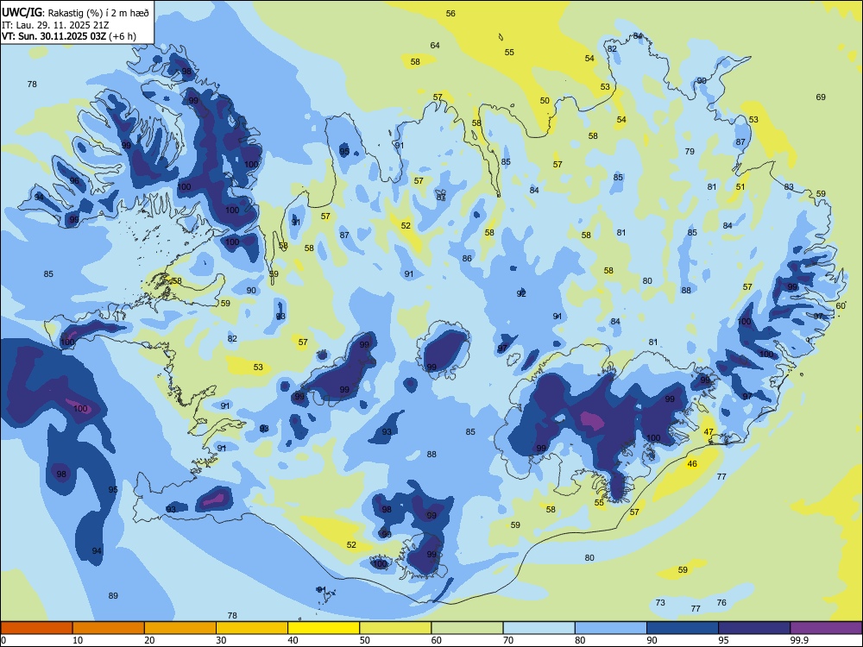This screenshot has height=647, width=863.
Task: Click the humidity value '46' in the yellow patch
Action: 692,464
